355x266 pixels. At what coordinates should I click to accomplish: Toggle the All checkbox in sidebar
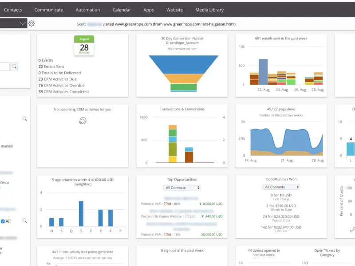[3, 221]
